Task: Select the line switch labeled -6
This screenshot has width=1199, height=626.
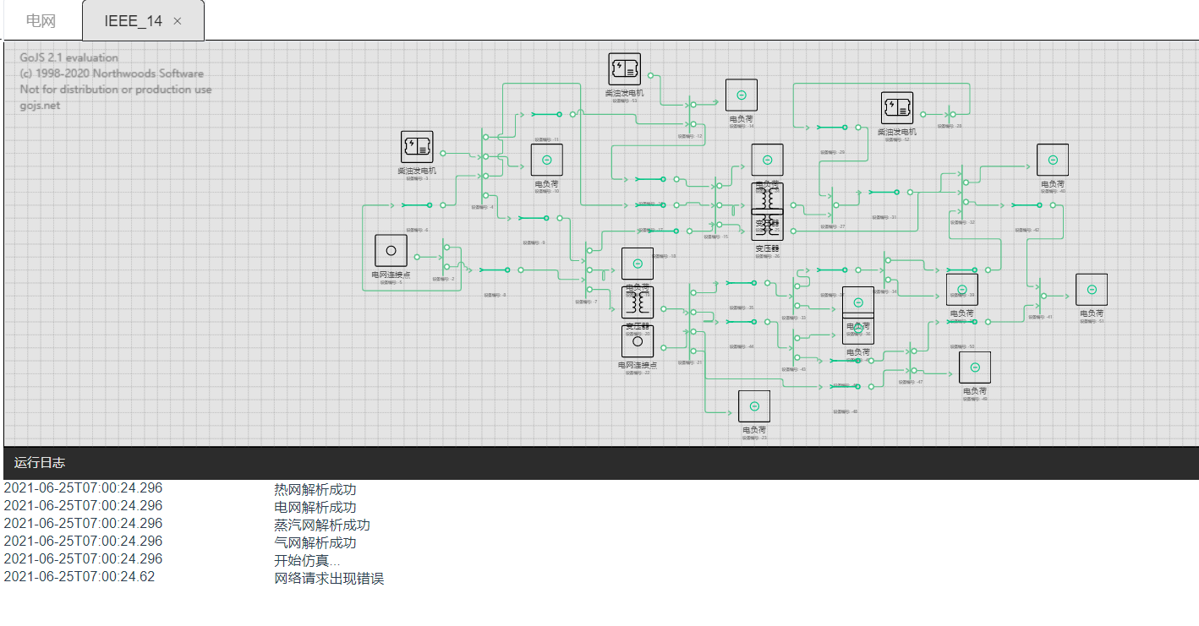Action: tap(417, 204)
